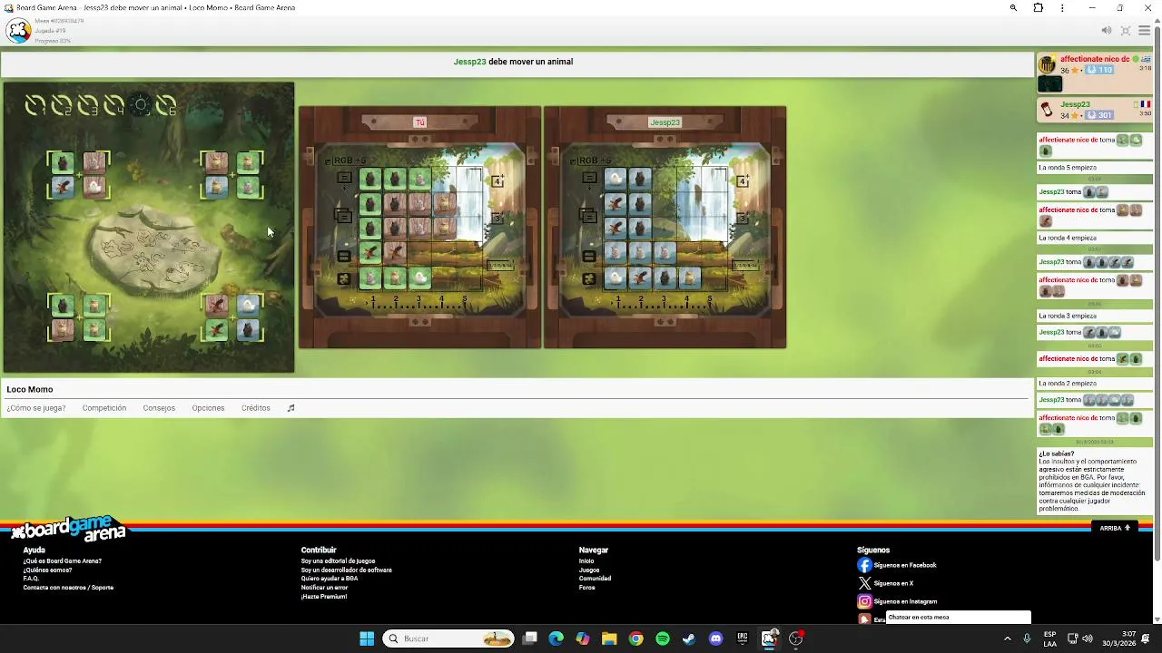Click the Chatear en esta mesa field
This screenshot has width=1162, height=653.
tap(958, 618)
